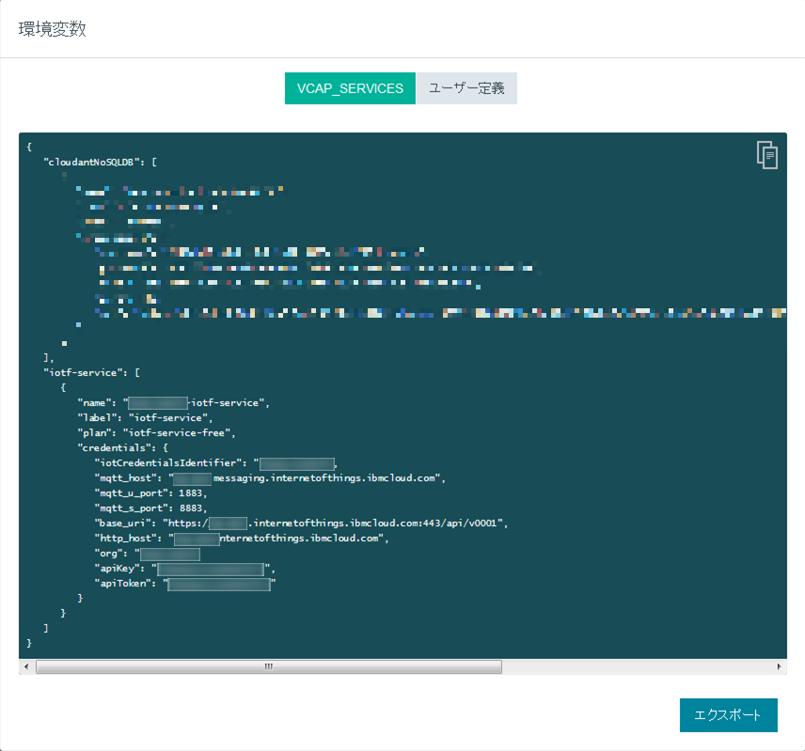Click the "apiToken" key text
The width and height of the screenshot is (805, 751).
pos(126,584)
